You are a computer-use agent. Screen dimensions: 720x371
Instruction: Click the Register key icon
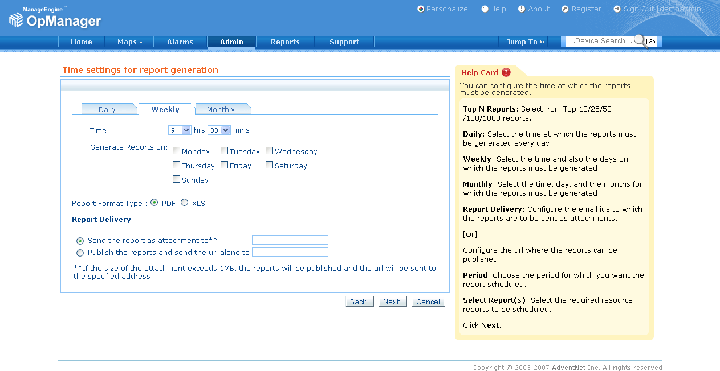[x=565, y=9]
